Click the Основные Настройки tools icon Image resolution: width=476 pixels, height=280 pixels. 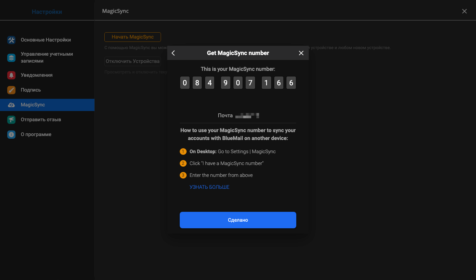click(x=12, y=40)
